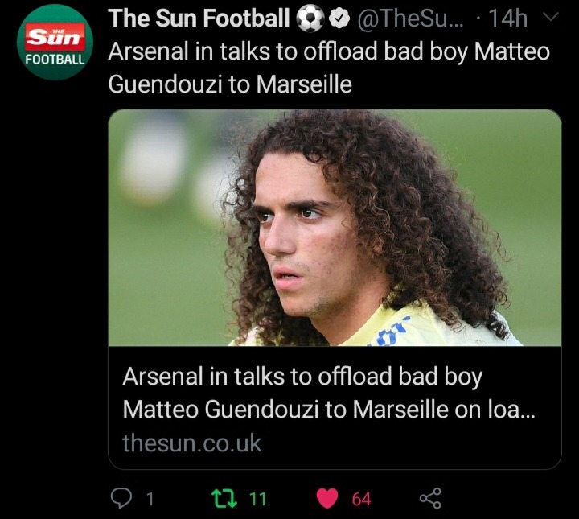Viewport: 579px width, 519px height.
Task: Click the share icon
Action: 430,499
